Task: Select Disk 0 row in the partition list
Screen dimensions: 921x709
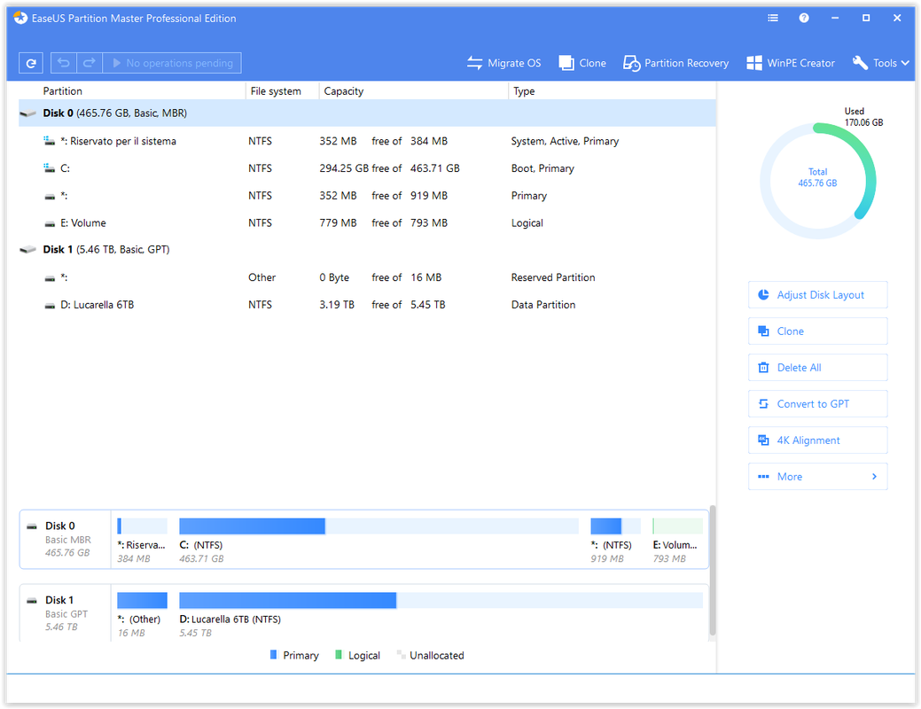Action: (367, 113)
